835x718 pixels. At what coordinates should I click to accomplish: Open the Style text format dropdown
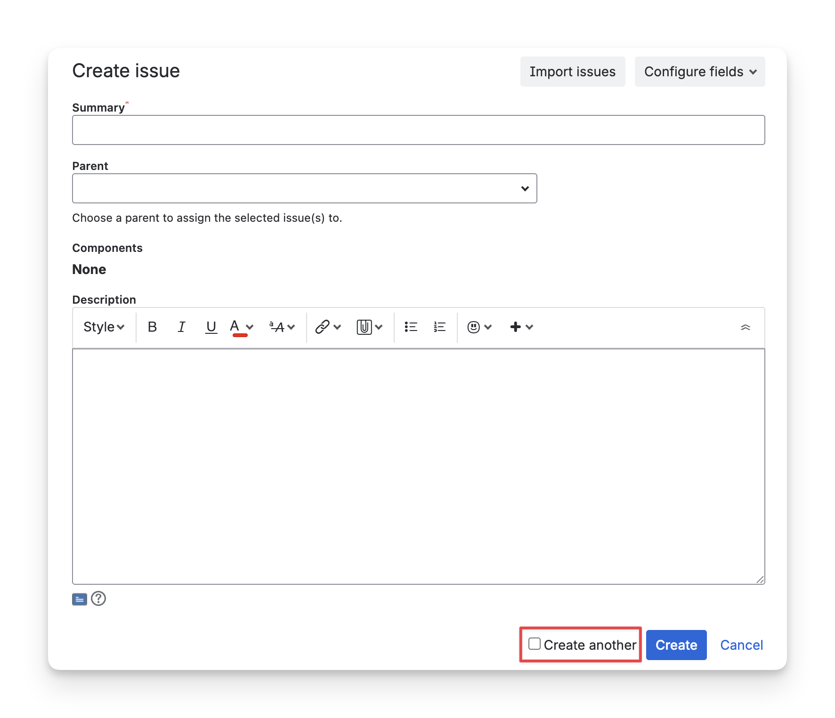click(104, 327)
